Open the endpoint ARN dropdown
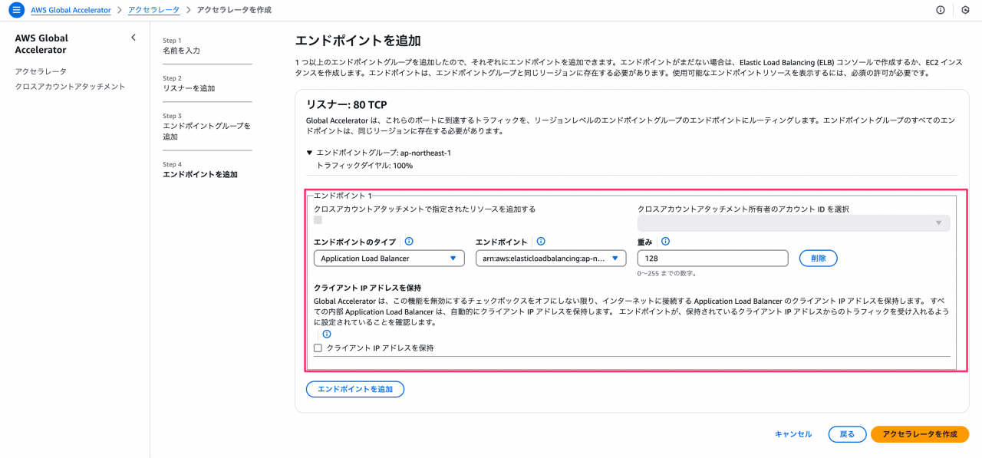The image size is (982, 458). coord(552,259)
